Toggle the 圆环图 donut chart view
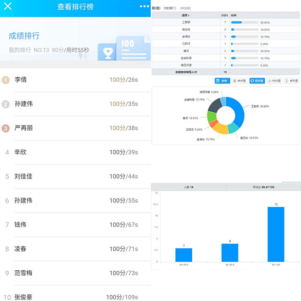The image size is (301, 301). tap(257, 81)
